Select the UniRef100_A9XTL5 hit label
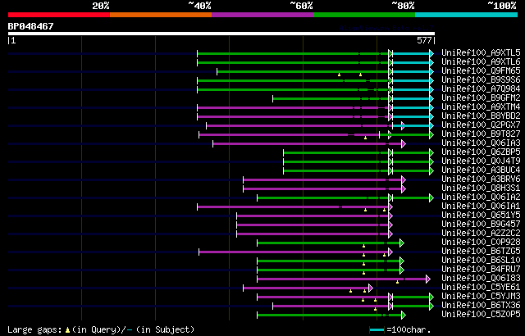Screen dimensions: 525x336 [x=481, y=52]
